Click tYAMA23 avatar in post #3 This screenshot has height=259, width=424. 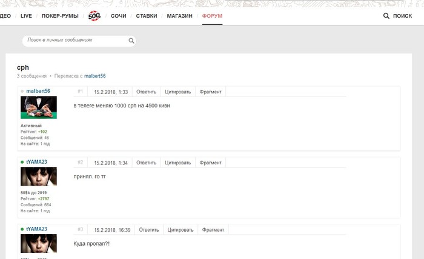(39, 244)
